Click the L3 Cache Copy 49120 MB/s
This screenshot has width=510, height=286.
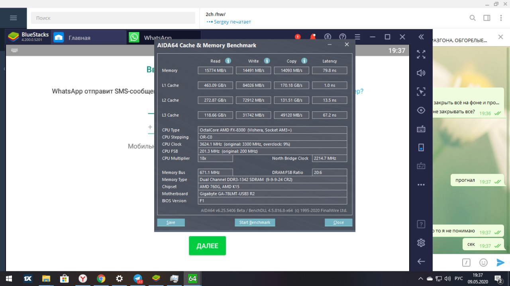(292, 115)
